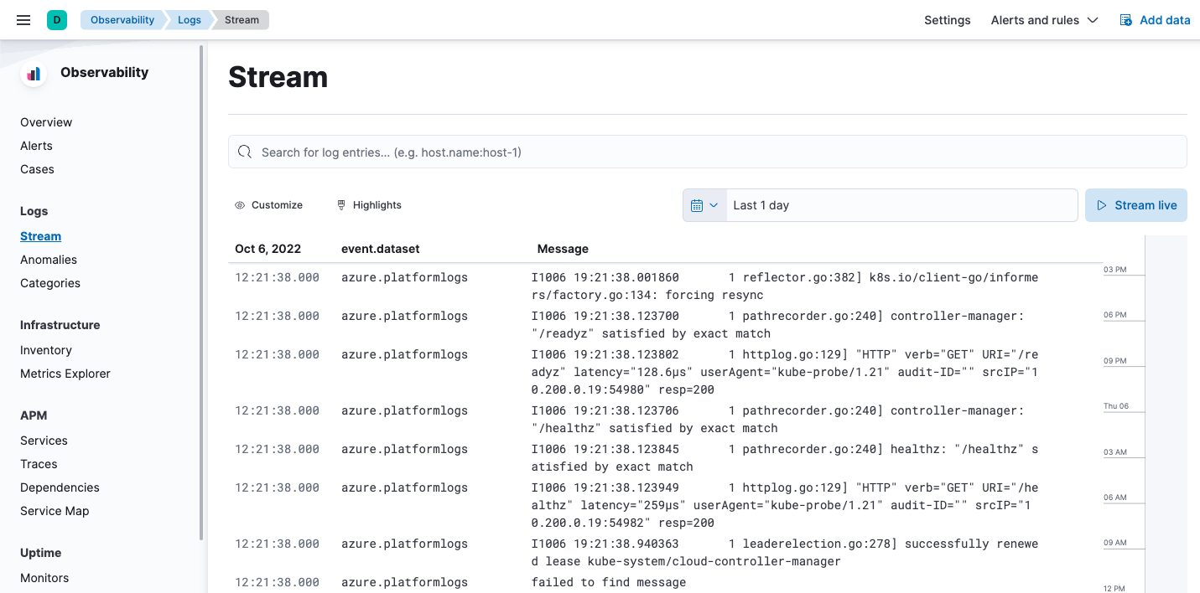Navigate to Service Map under APM
This screenshot has width=1200, height=593.
click(x=55, y=511)
